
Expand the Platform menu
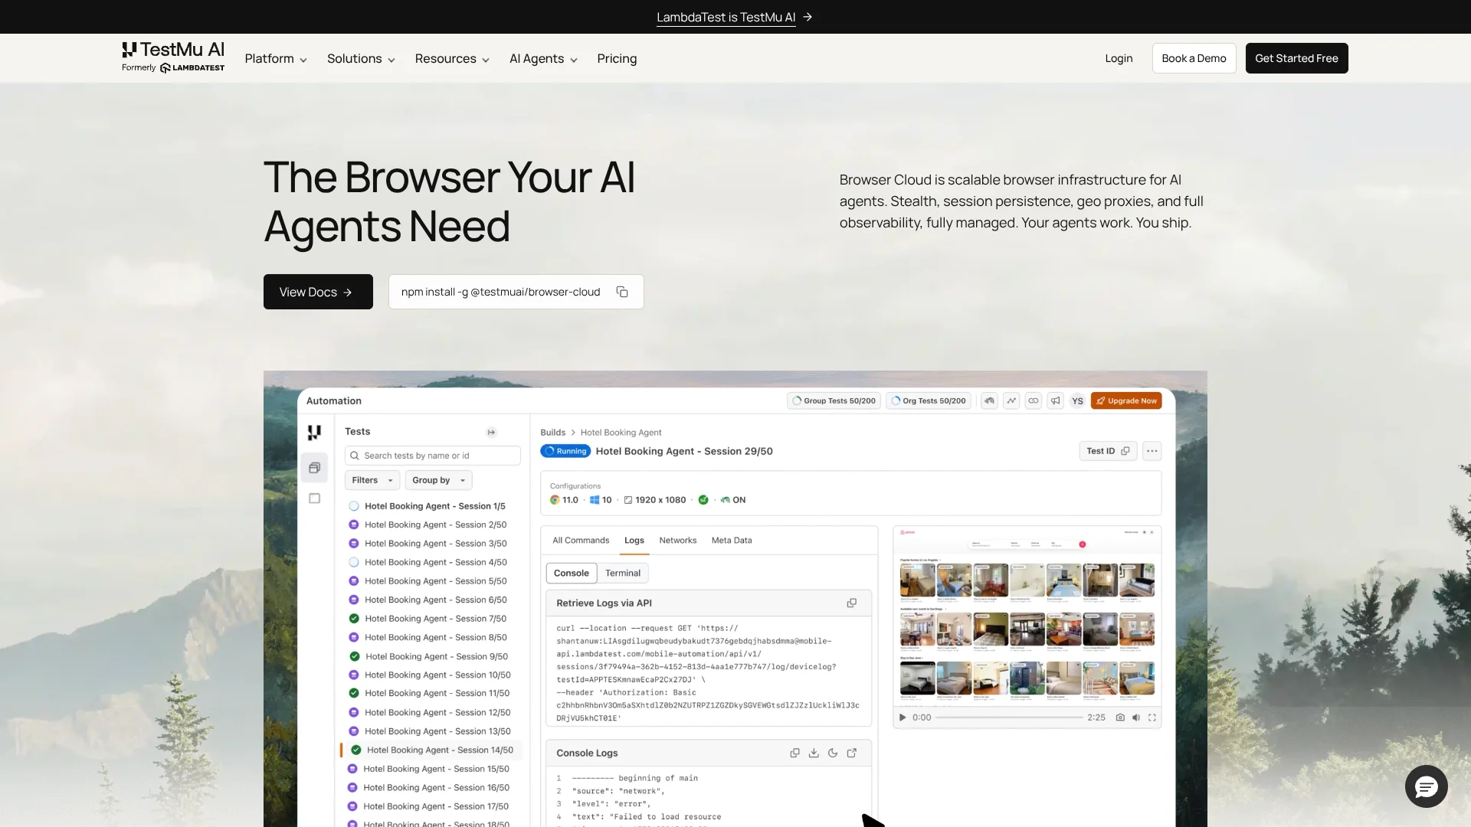[276, 59]
